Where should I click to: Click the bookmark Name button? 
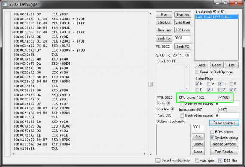pyautogui.click(x=198, y=152)
